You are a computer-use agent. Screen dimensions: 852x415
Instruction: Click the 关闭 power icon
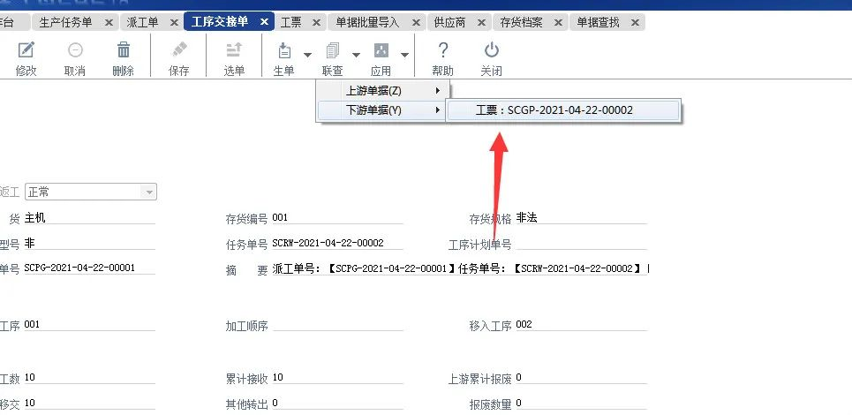(x=492, y=51)
